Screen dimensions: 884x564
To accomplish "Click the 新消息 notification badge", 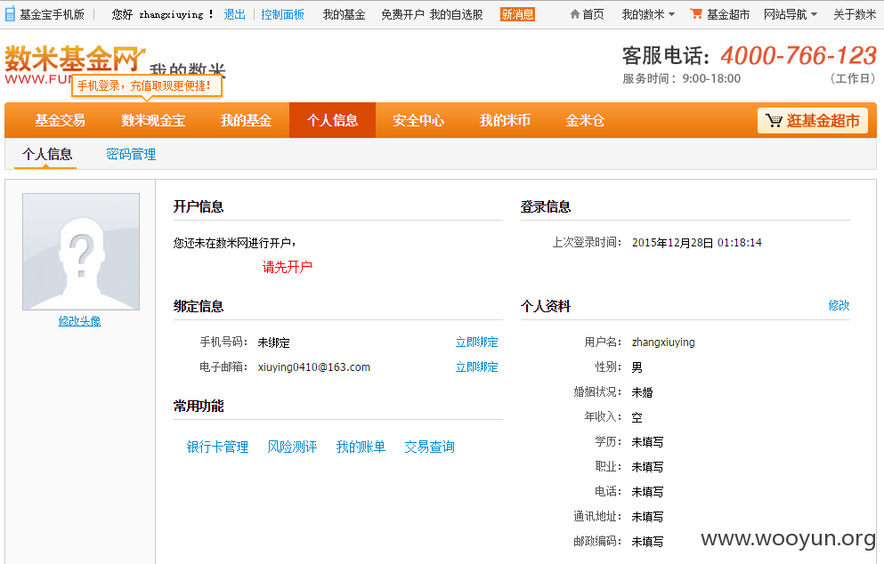I will (x=517, y=14).
